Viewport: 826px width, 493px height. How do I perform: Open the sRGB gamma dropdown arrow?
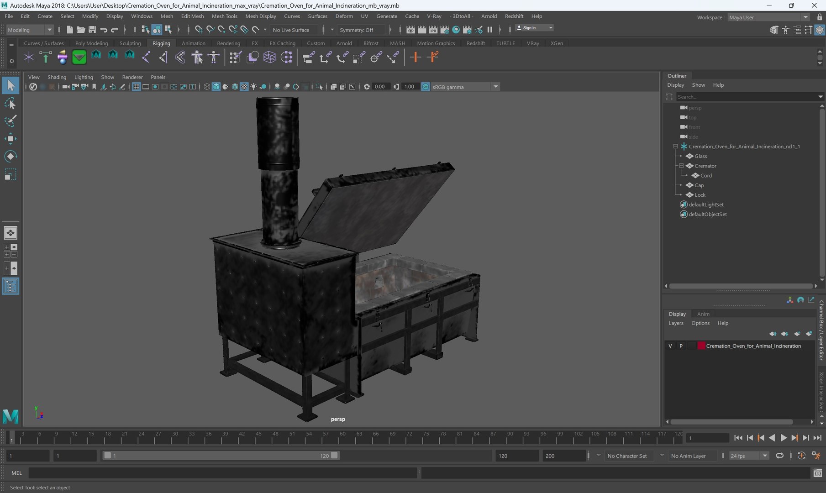[495, 87]
